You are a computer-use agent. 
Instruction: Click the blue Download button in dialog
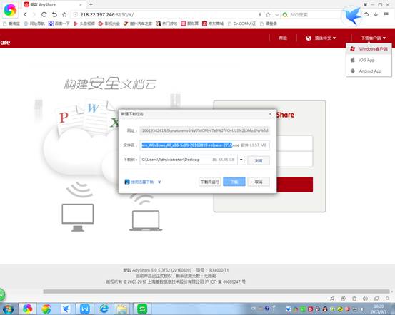(x=234, y=182)
